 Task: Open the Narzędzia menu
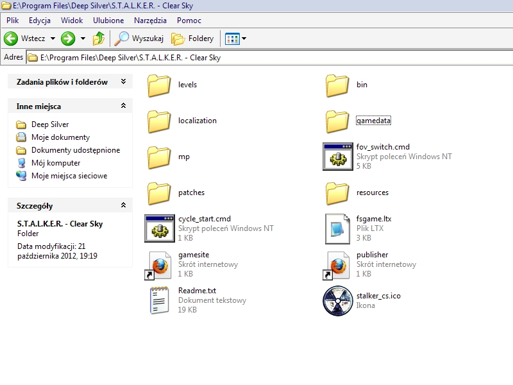click(150, 21)
